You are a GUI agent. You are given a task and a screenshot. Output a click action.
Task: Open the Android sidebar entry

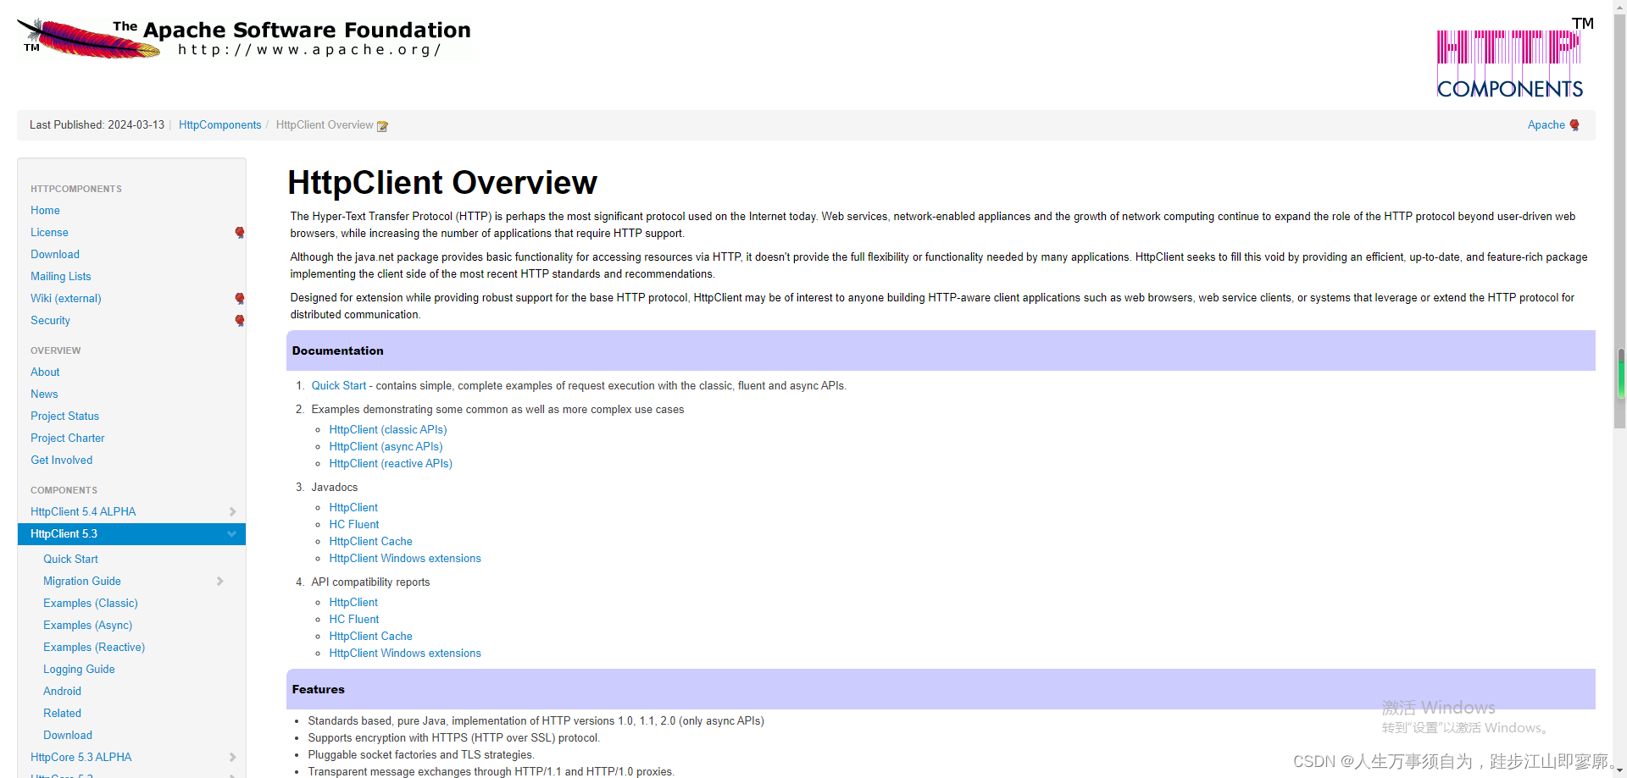click(63, 692)
